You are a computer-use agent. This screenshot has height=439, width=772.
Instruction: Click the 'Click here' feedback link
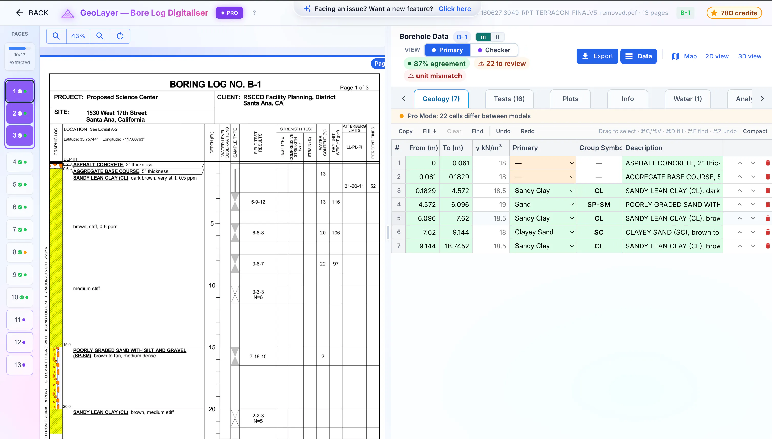[x=455, y=9]
